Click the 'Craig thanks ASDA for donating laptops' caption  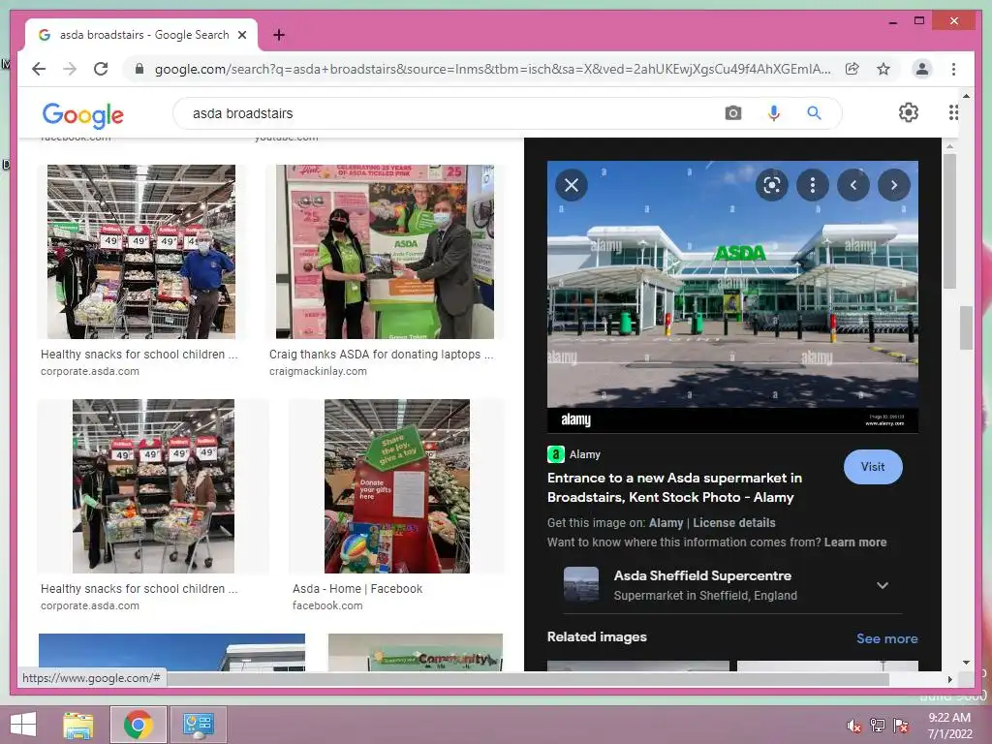[382, 355]
